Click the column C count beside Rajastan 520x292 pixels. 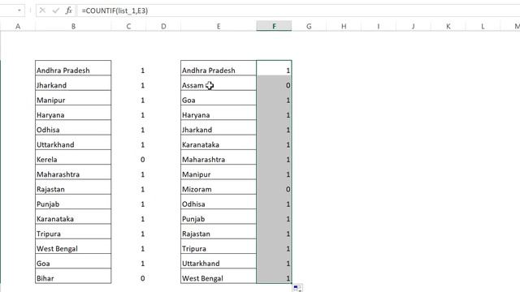128,187
